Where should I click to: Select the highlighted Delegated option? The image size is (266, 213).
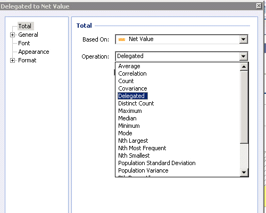tap(132, 96)
